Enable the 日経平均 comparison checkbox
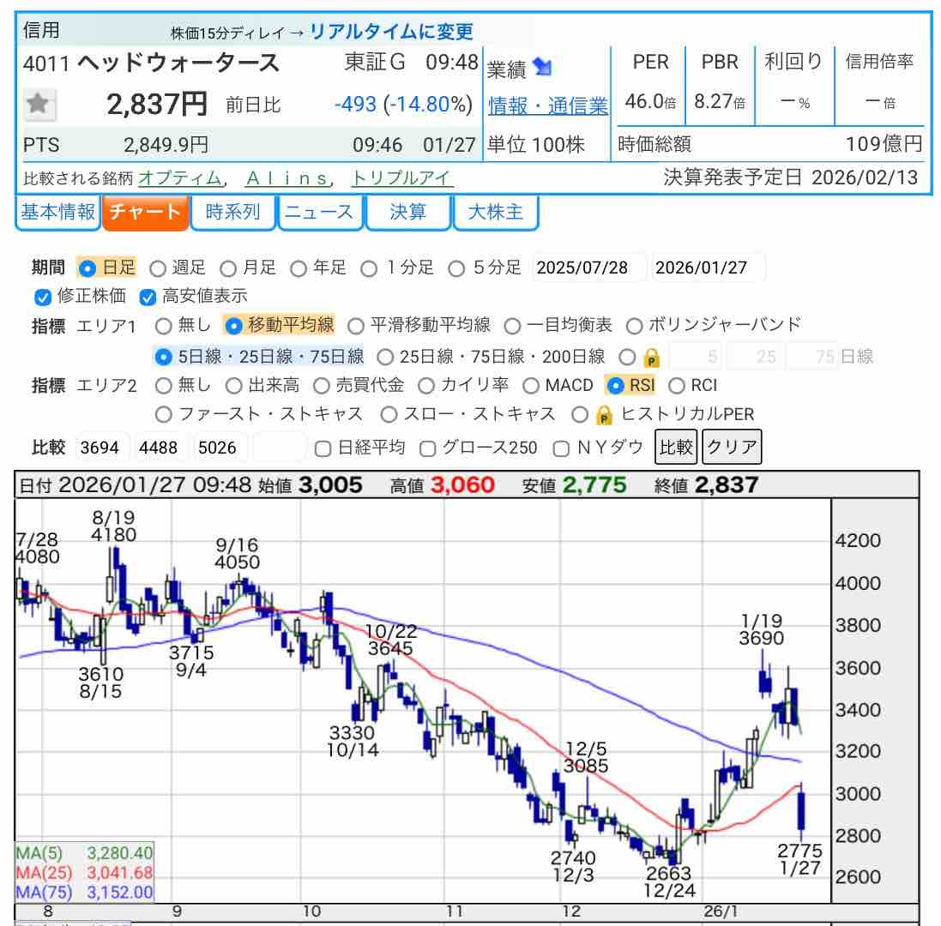The height and width of the screenshot is (926, 941). 323,448
